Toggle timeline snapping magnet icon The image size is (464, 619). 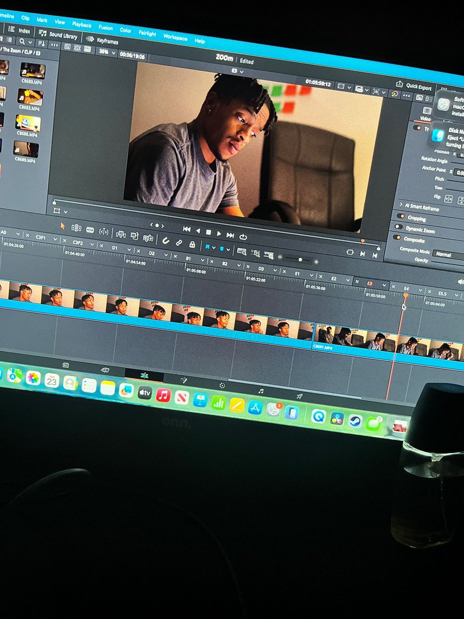[x=165, y=240]
